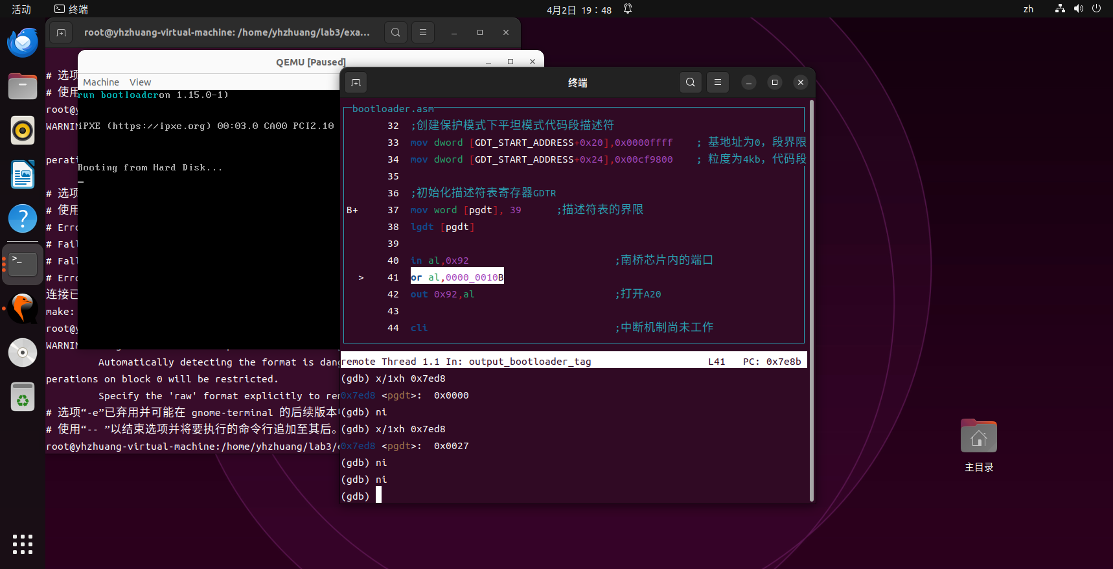Close the QEMU window
This screenshot has height=569, width=1113.
533,62
